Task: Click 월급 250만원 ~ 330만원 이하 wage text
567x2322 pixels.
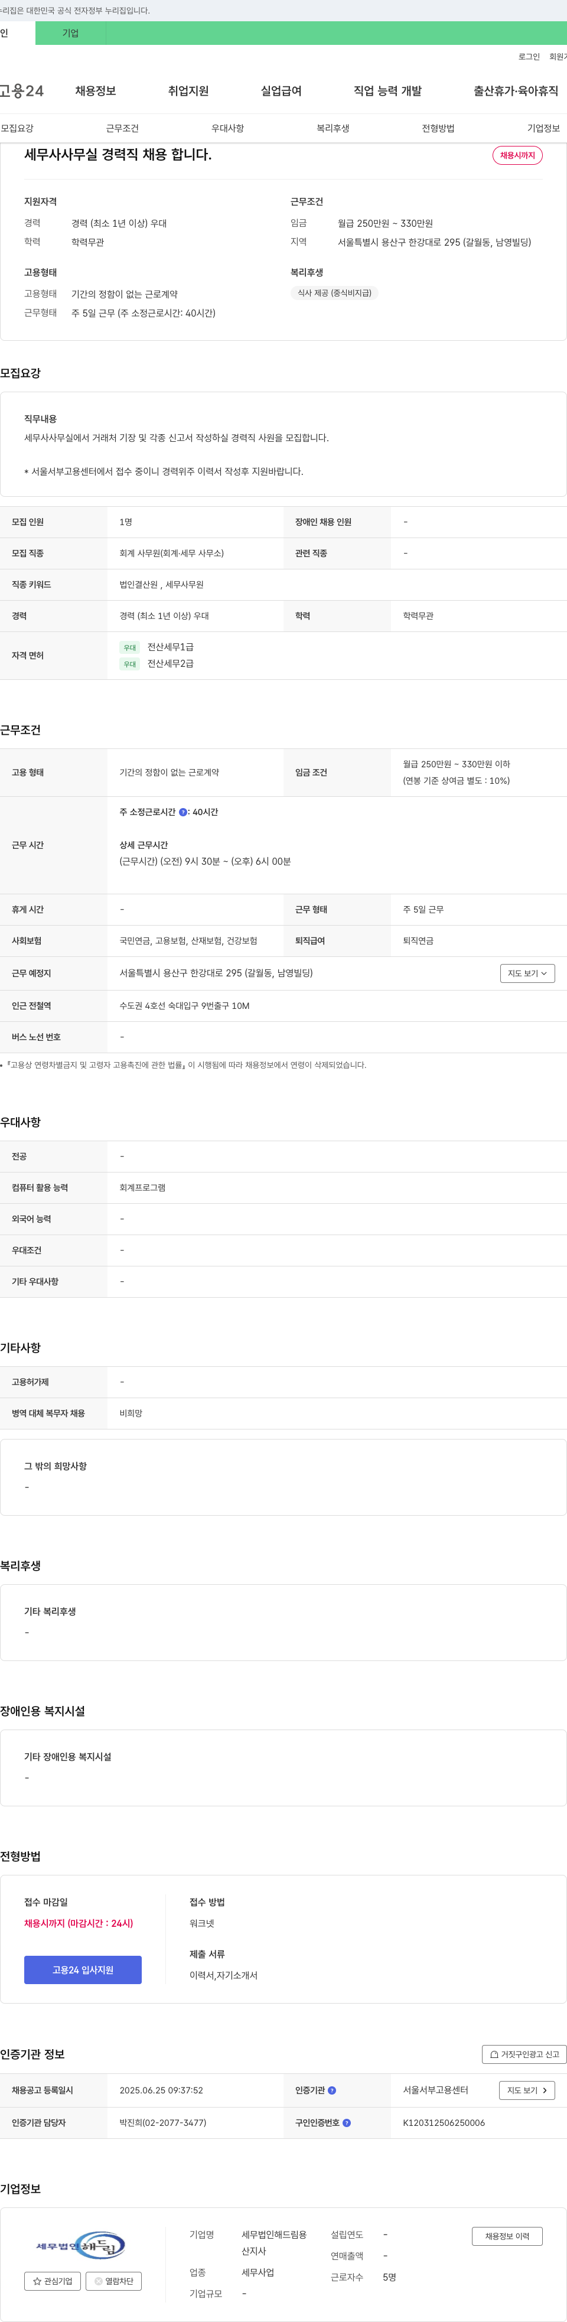Action: point(456,764)
